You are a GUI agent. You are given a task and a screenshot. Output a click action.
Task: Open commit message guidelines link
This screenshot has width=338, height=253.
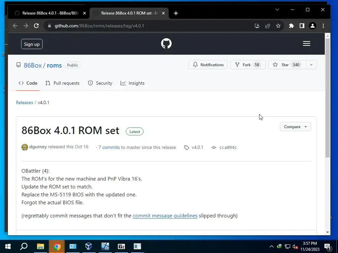click(x=165, y=215)
